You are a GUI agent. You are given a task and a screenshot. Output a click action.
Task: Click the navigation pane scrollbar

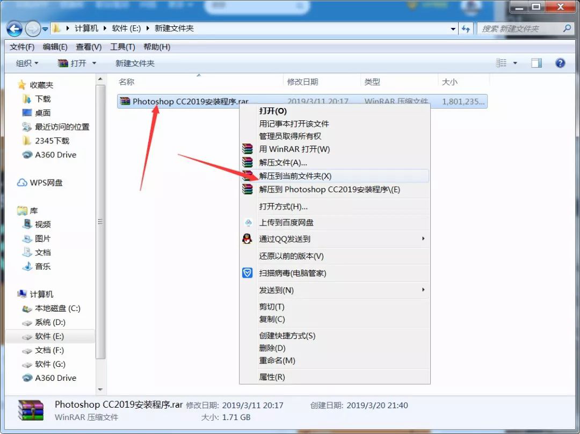(100, 222)
